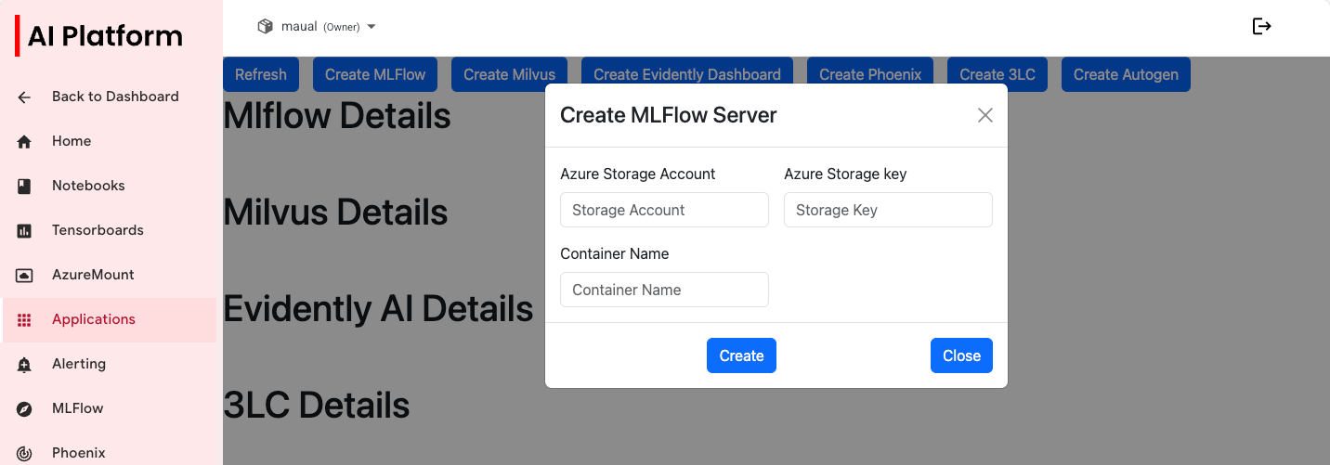Screen dimensions: 1330x465
Task: Click the Phoenix spiral icon
Action: click(24, 453)
